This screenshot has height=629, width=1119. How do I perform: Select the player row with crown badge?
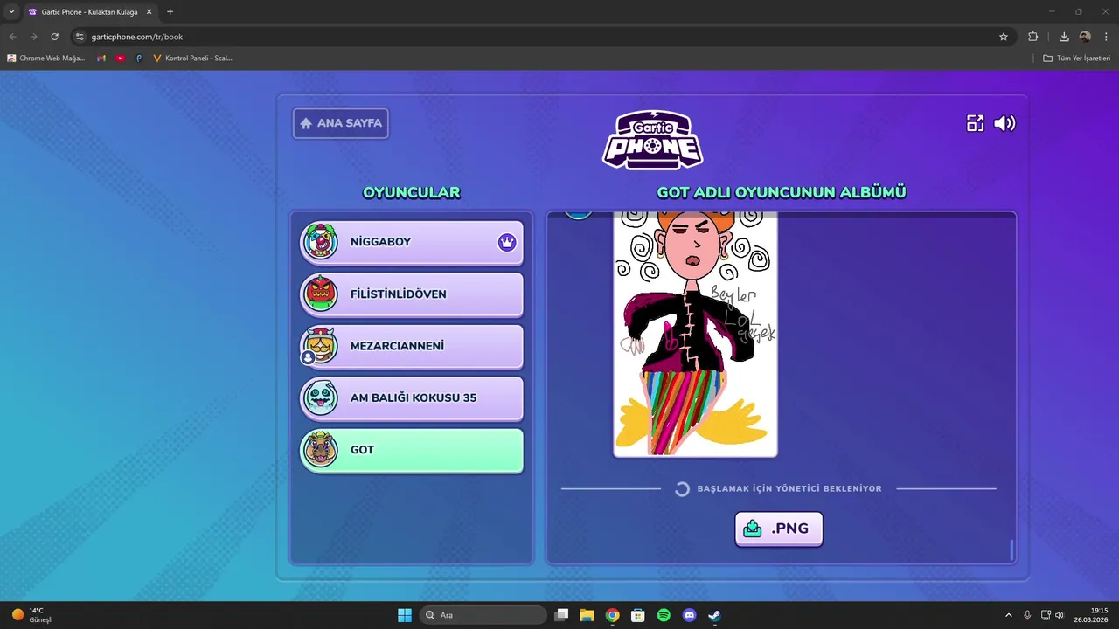[x=412, y=242]
